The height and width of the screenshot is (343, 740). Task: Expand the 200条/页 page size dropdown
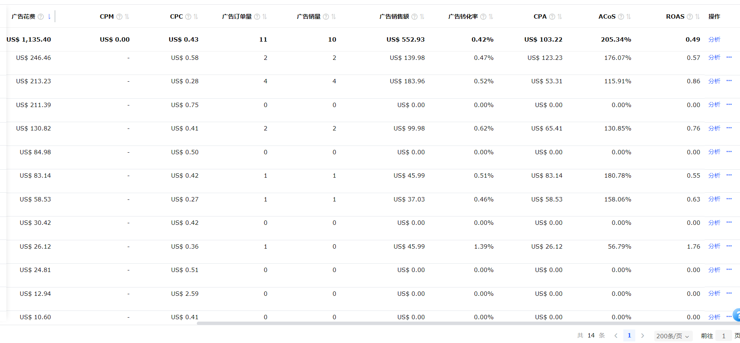click(x=673, y=336)
